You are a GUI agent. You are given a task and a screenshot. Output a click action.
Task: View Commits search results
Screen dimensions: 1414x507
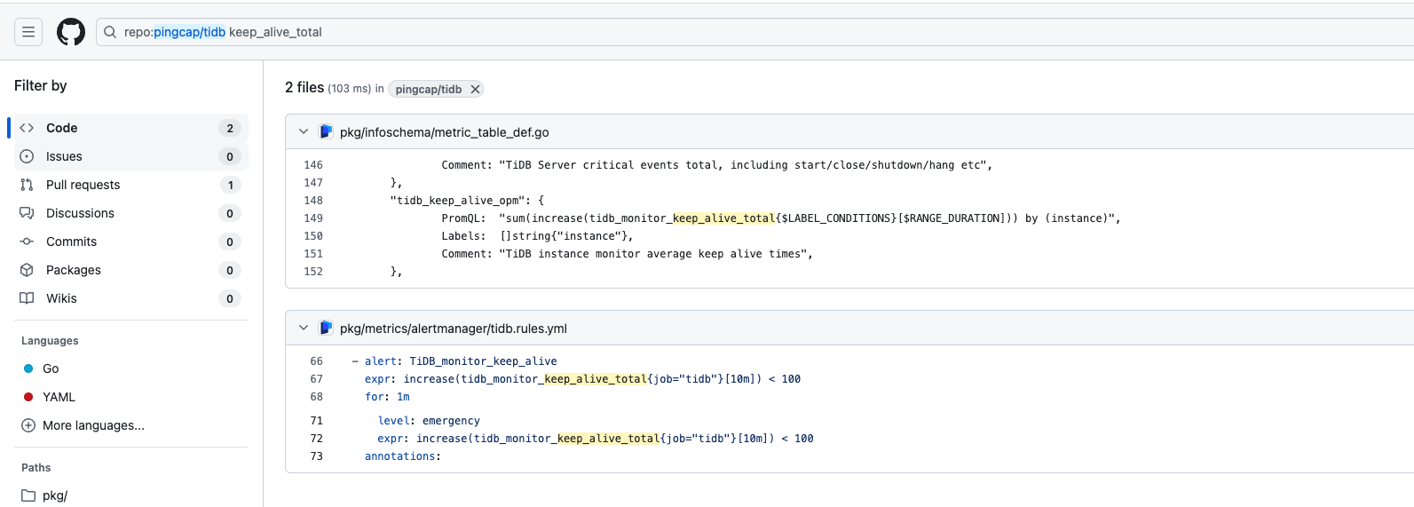click(71, 242)
